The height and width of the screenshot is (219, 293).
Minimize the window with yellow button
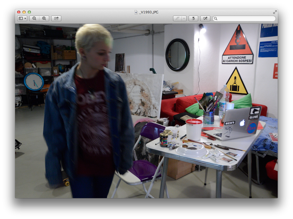pyautogui.click(x=24, y=12)
